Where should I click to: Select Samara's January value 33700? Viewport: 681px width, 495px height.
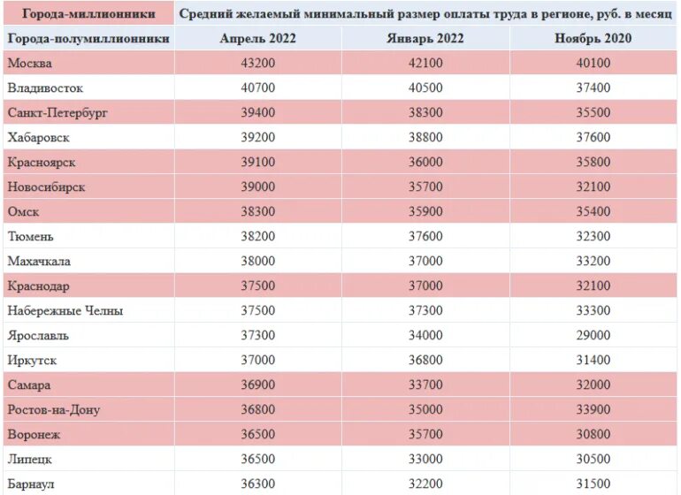425,385
